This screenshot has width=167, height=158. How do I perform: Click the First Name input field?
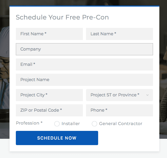point(49,34)
